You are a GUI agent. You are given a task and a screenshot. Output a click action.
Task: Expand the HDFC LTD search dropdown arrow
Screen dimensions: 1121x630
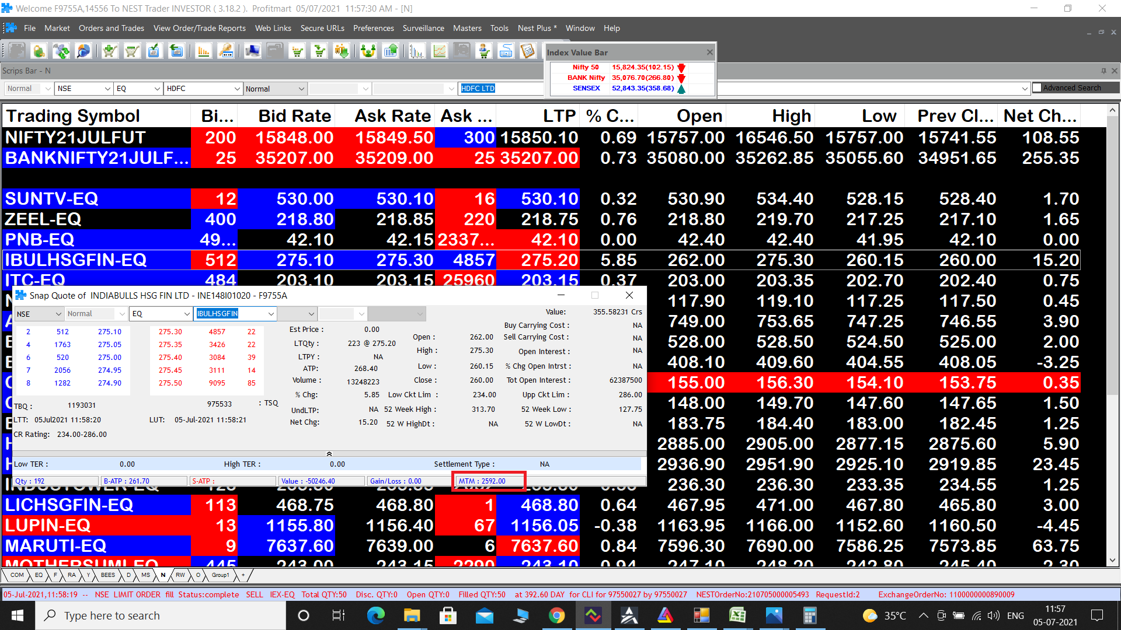(x=1025, y=89)
